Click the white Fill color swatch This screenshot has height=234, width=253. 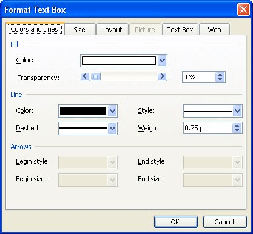click(x=119, y=61)
